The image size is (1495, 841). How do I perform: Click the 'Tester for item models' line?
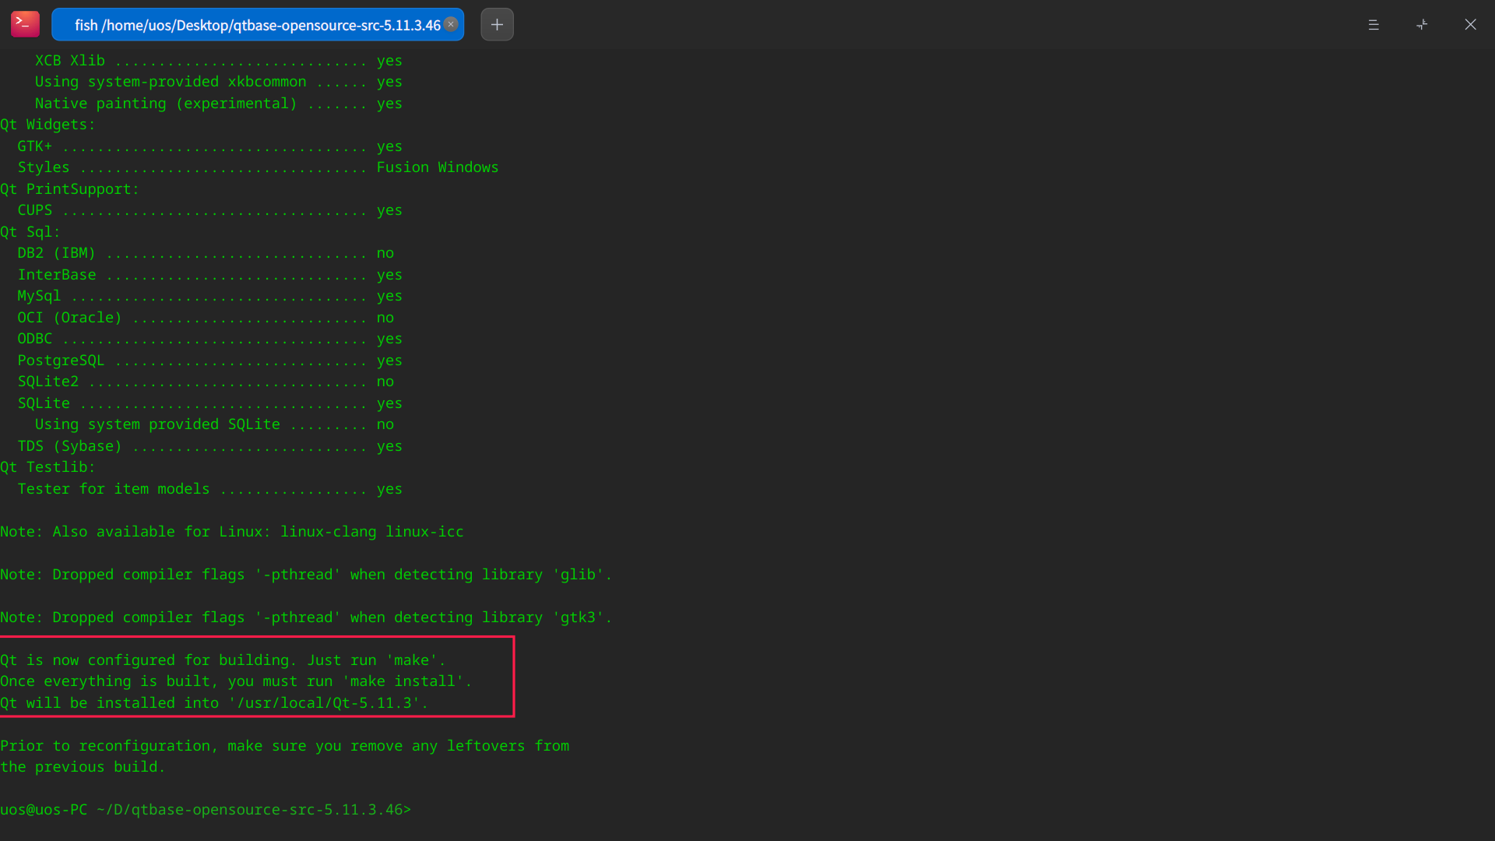click(114, 489)
